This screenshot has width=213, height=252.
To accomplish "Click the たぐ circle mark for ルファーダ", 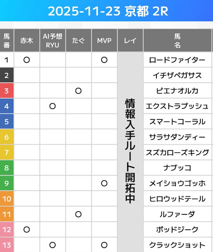I will (x=79, y=214).
